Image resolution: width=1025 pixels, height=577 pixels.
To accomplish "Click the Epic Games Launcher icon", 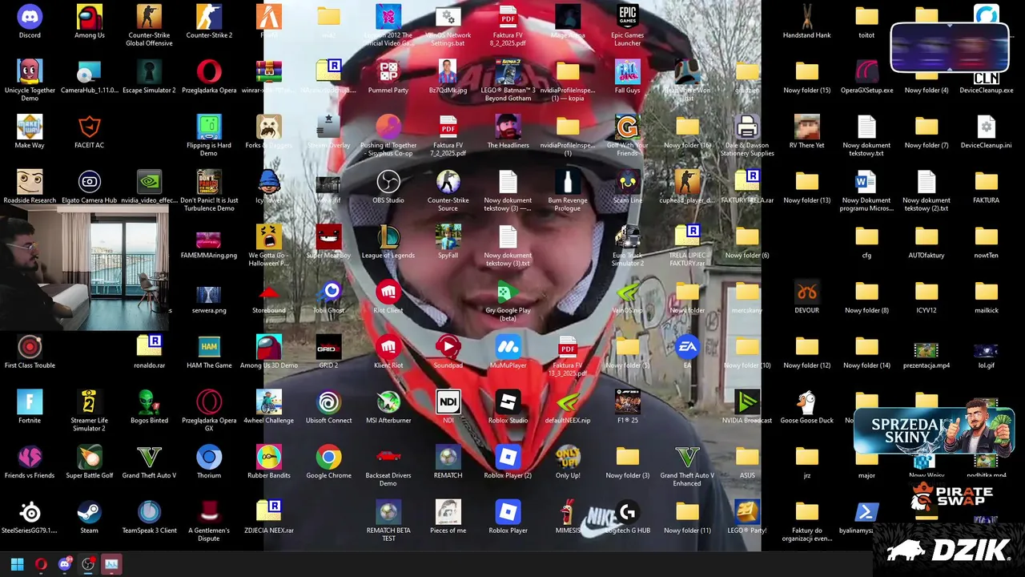I will pos(627,25).
